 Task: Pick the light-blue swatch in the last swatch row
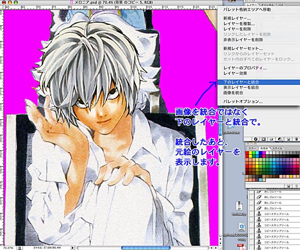point(260,180)
